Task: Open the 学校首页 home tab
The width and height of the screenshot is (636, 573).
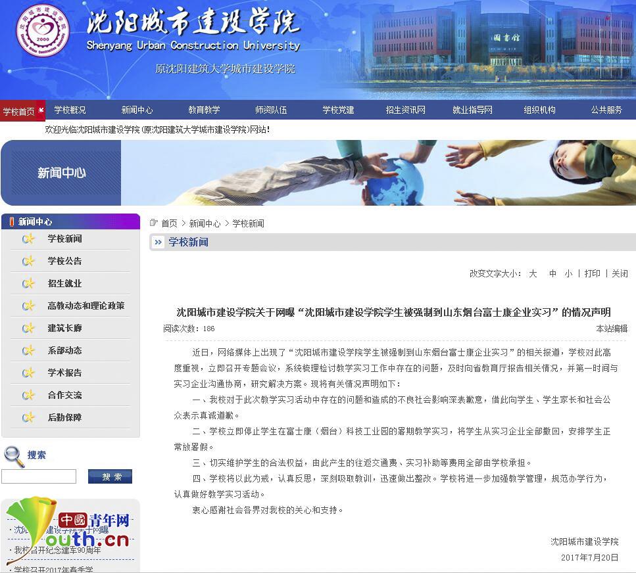Action: 20,111
